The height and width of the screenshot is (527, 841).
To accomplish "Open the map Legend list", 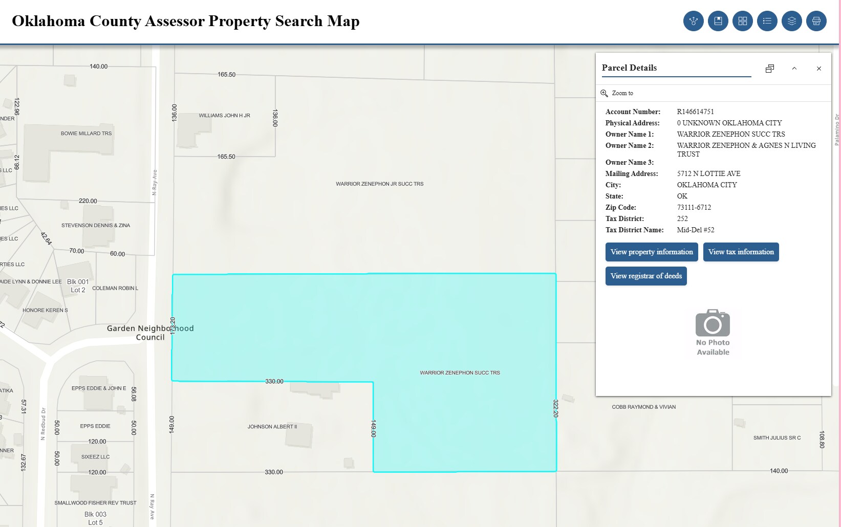I will click(767, 21).
